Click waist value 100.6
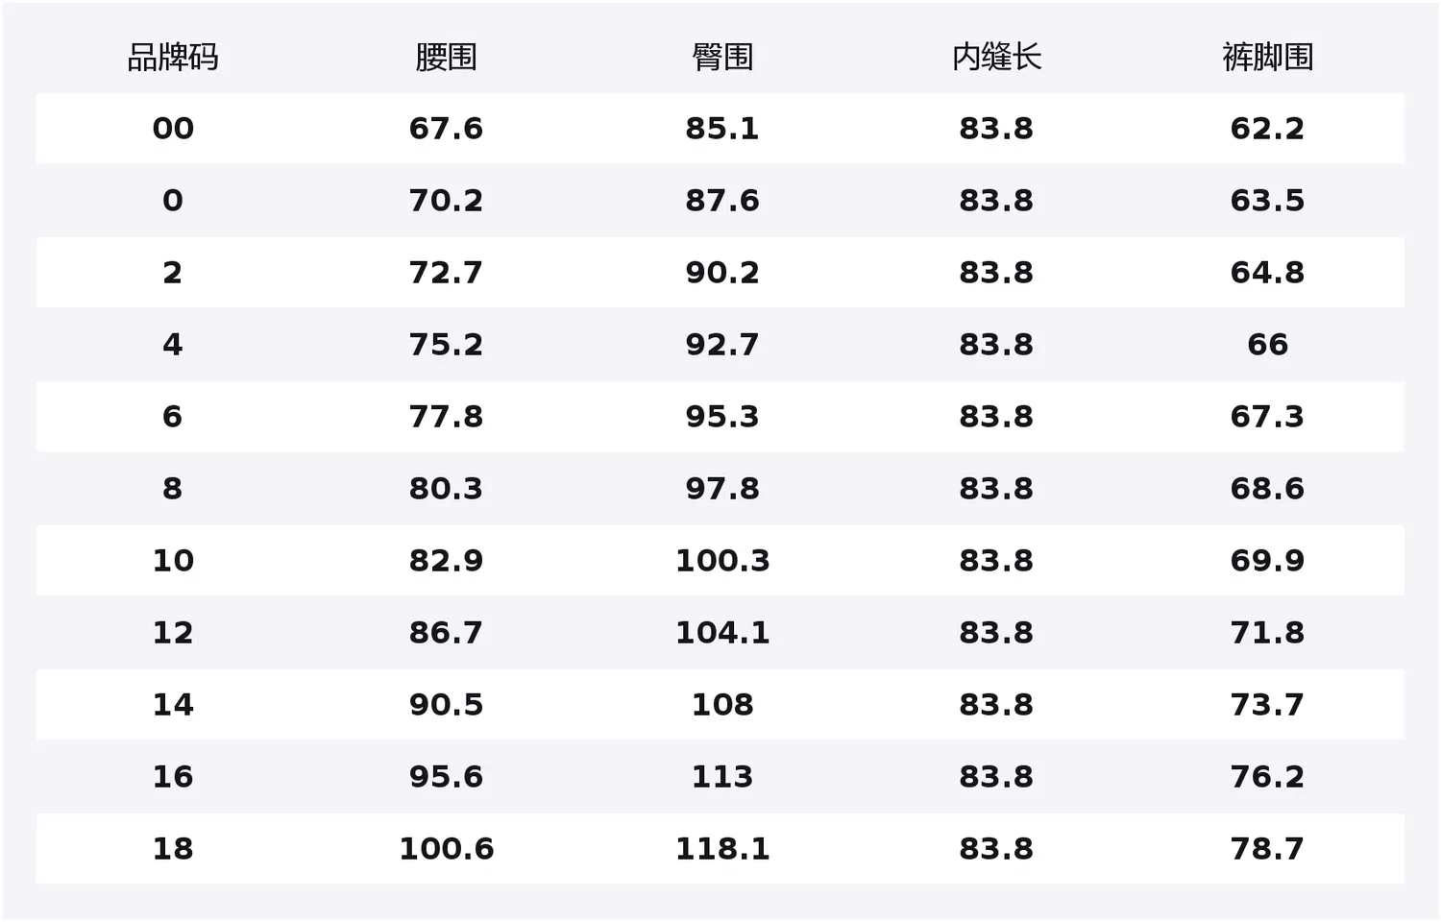Viewport: 1441px width, 922px height. 446,849
